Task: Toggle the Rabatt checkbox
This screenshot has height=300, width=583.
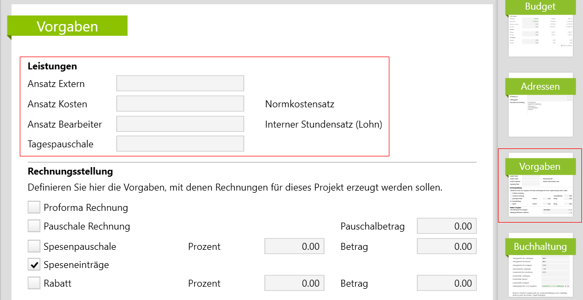Action: tap(34, 283)
